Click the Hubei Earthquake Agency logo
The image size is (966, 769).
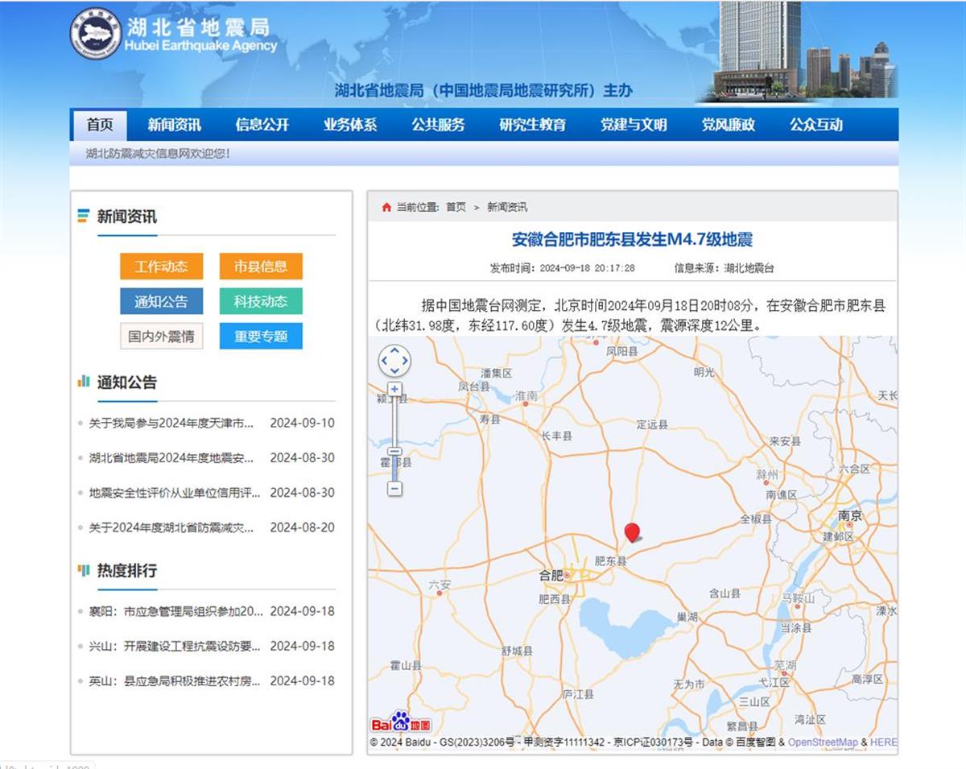(96, 34)
